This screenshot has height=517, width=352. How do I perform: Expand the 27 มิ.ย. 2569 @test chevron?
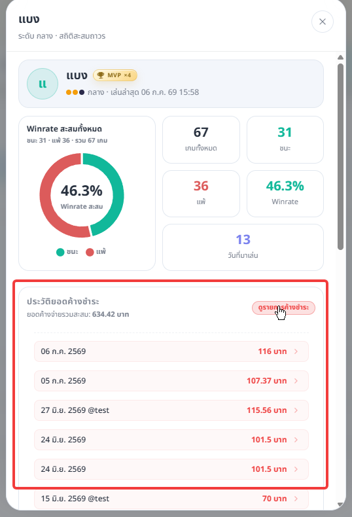click(296, 410)
